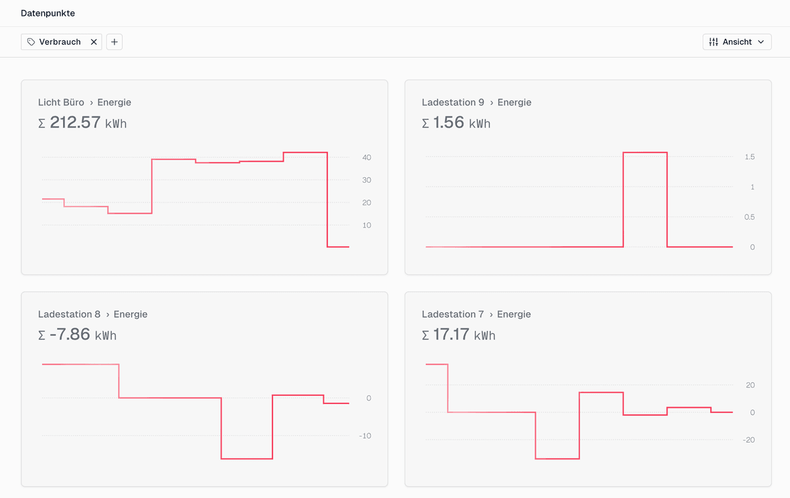Click the chevron inside the Ansicht control
The width and height of the screenshot is (790, 498).
[x=762, y=41]
